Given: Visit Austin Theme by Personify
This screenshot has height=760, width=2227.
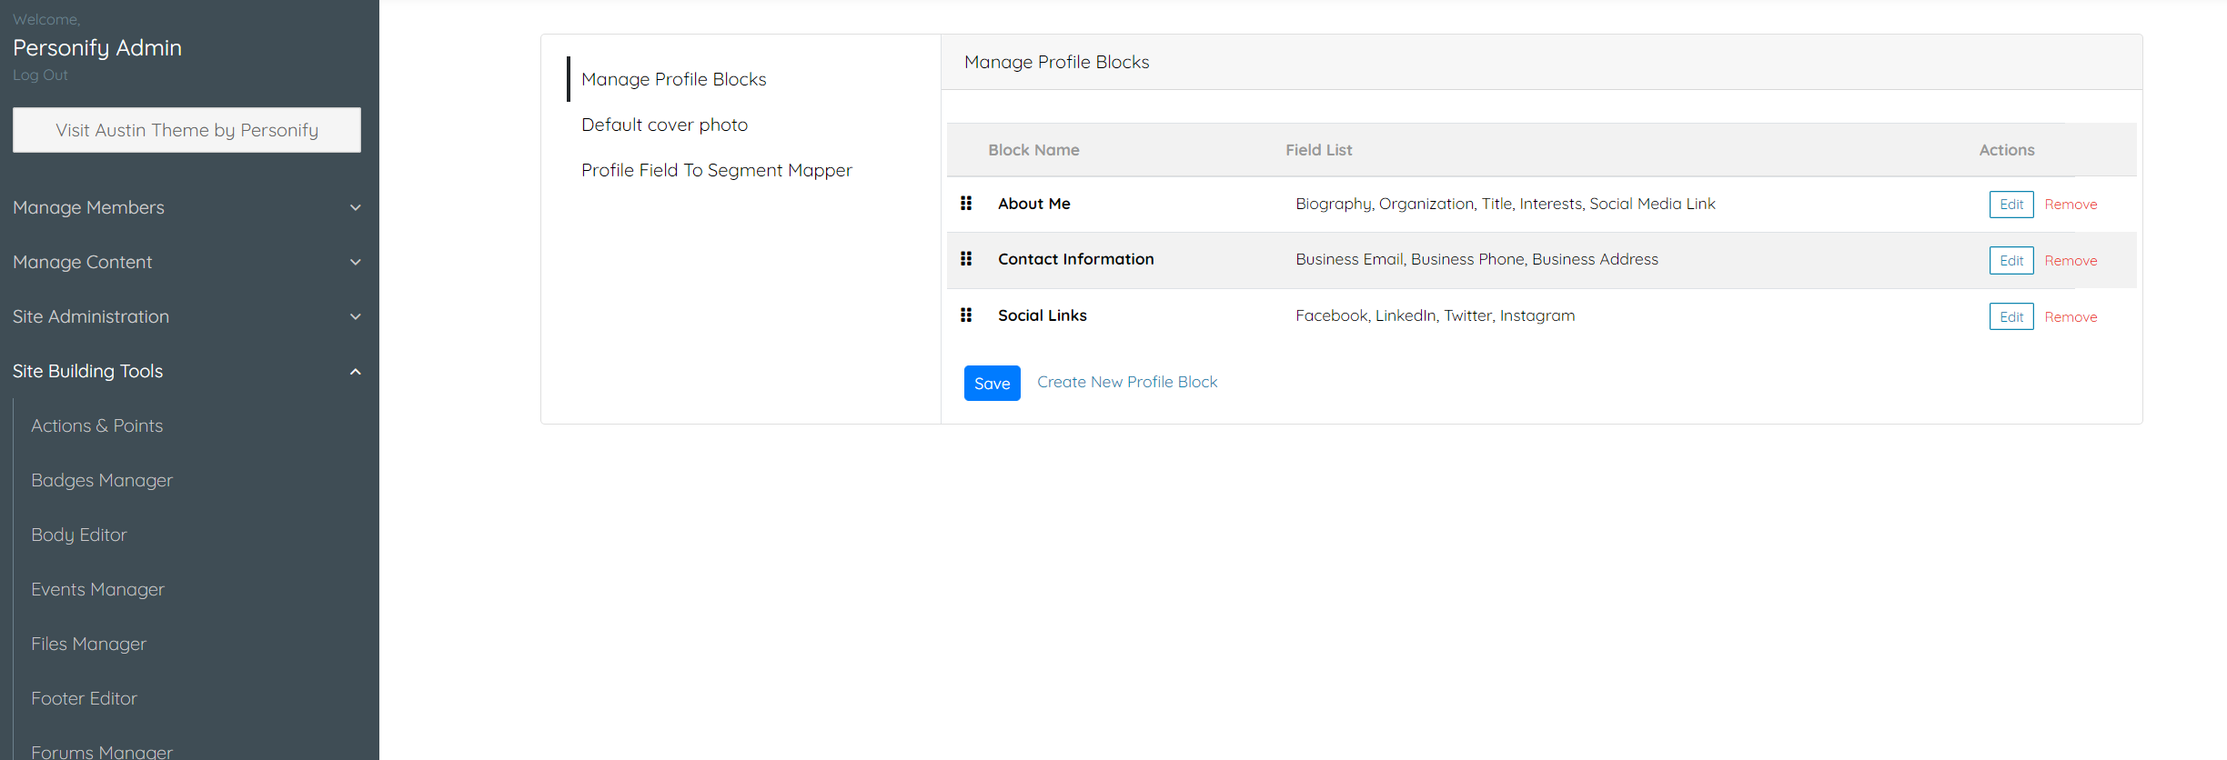Looking at the screenshot, I should coord(186,130).
